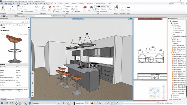Viewport: 187px width, 105px height.
Task: Click the Duplicate tool icon
Action: 43,7
